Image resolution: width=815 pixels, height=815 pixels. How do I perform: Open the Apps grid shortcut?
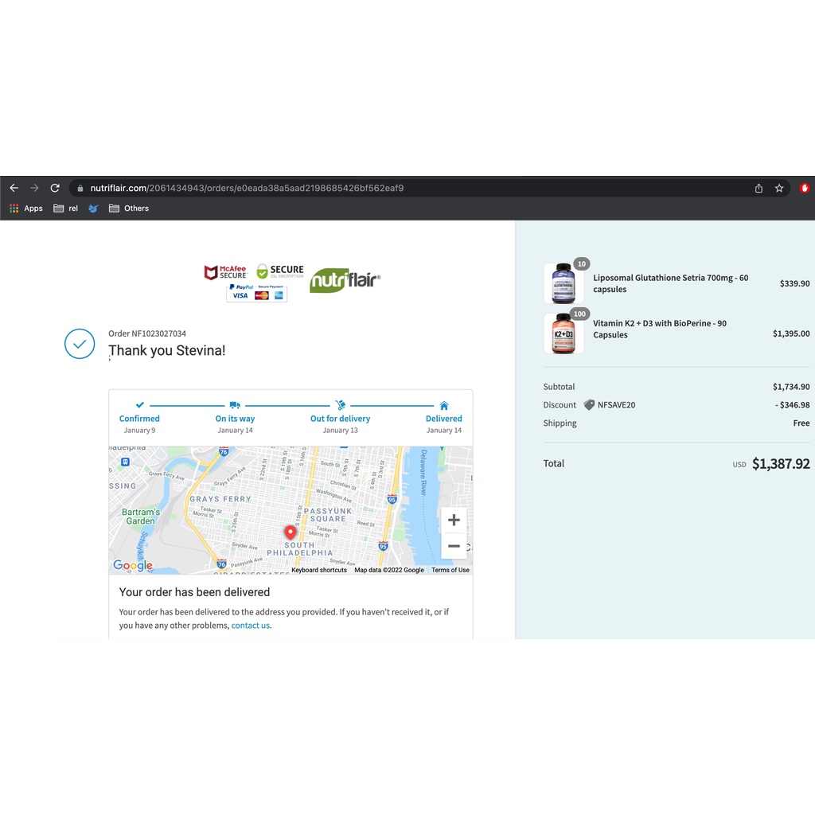[x=26, y=209]
